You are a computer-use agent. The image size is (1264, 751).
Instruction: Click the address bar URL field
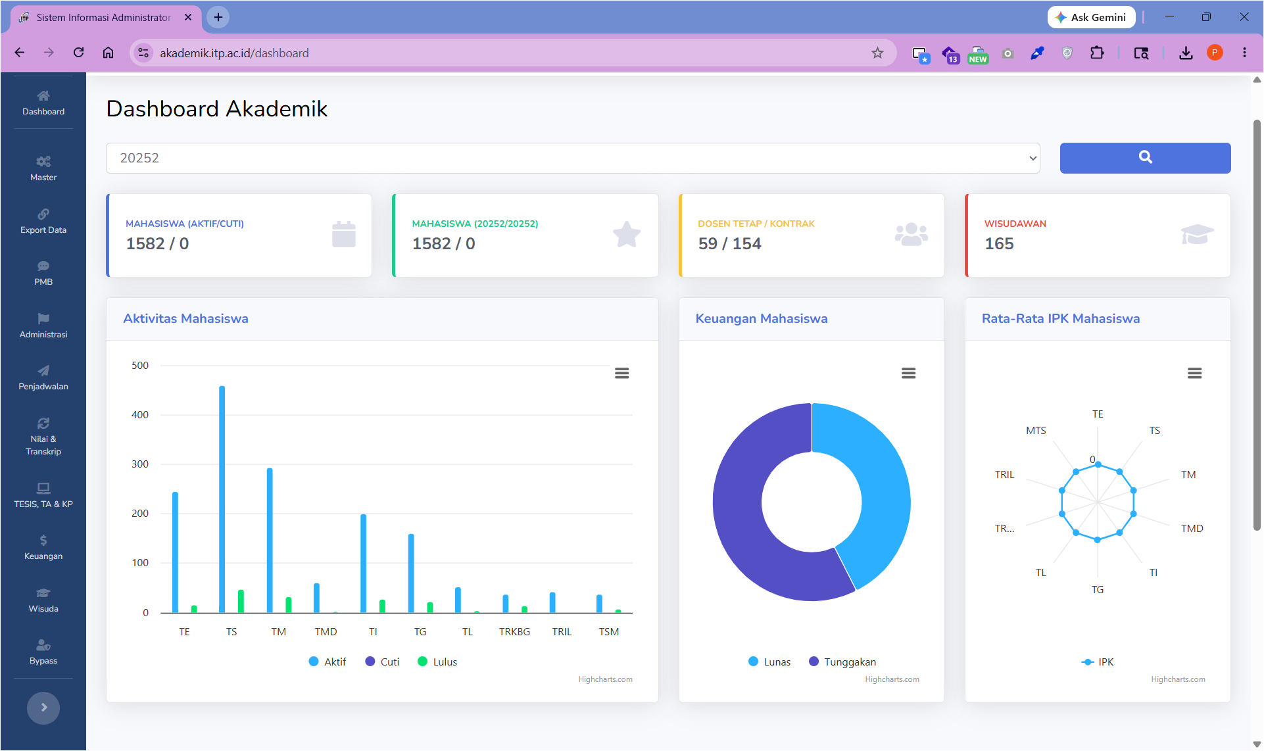click(x=513, y=53)
